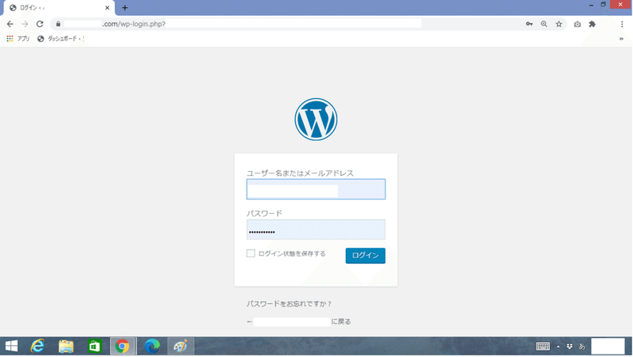
Task: Open the extensions puzzle icon
Action: tap(592, 25)
